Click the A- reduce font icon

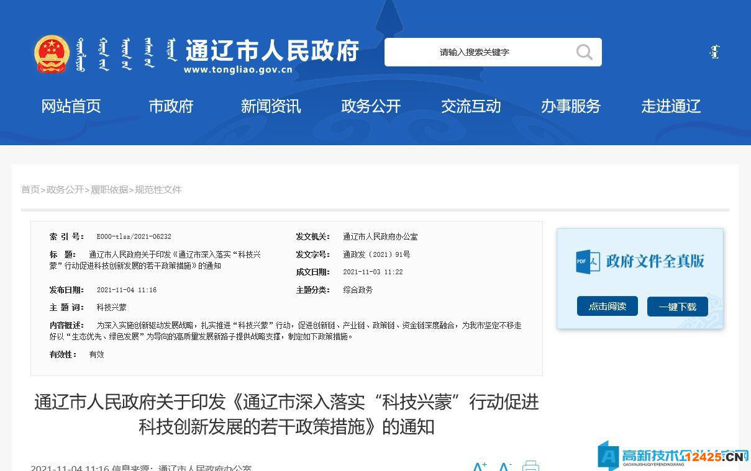coord(505,465)
